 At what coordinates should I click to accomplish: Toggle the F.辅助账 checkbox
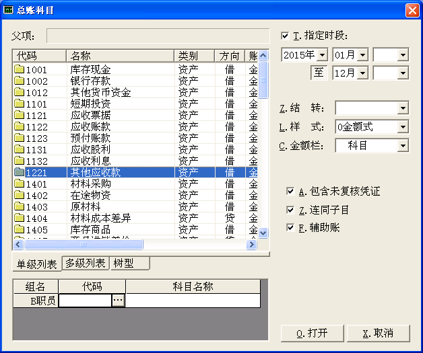(x=290, y=228)
